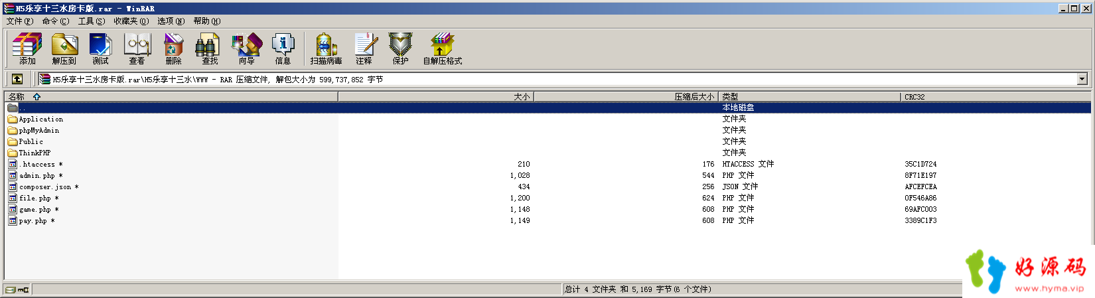This screenshot has width=1095, height=298.
Task: Click the game.php file icon
Action: click(x=13, y=210)
